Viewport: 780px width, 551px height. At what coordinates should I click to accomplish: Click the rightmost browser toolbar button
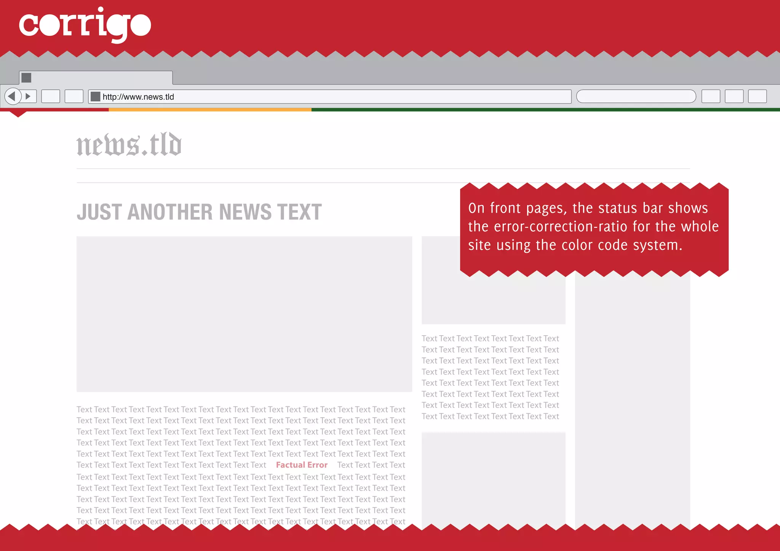click(x=757, y=96)
